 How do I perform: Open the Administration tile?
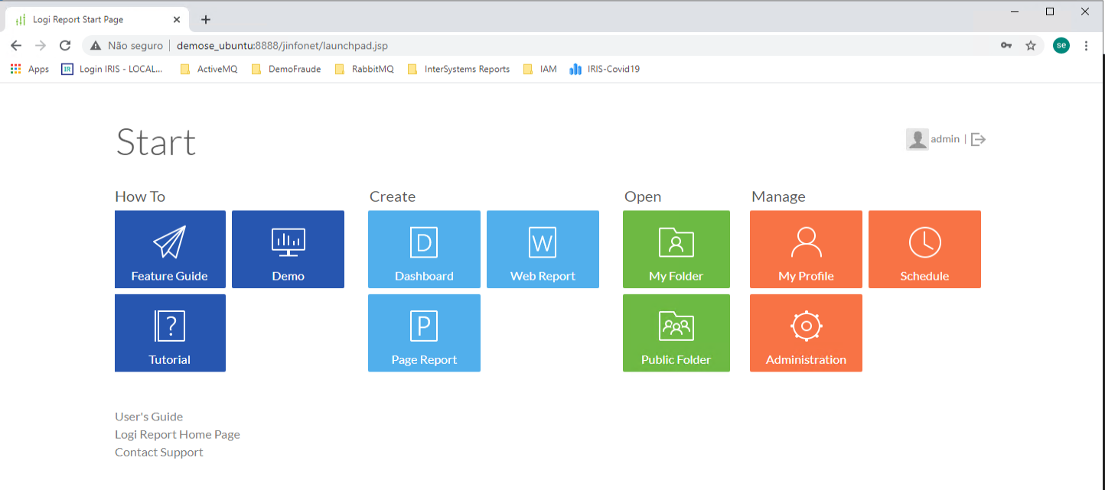point(806,333)
